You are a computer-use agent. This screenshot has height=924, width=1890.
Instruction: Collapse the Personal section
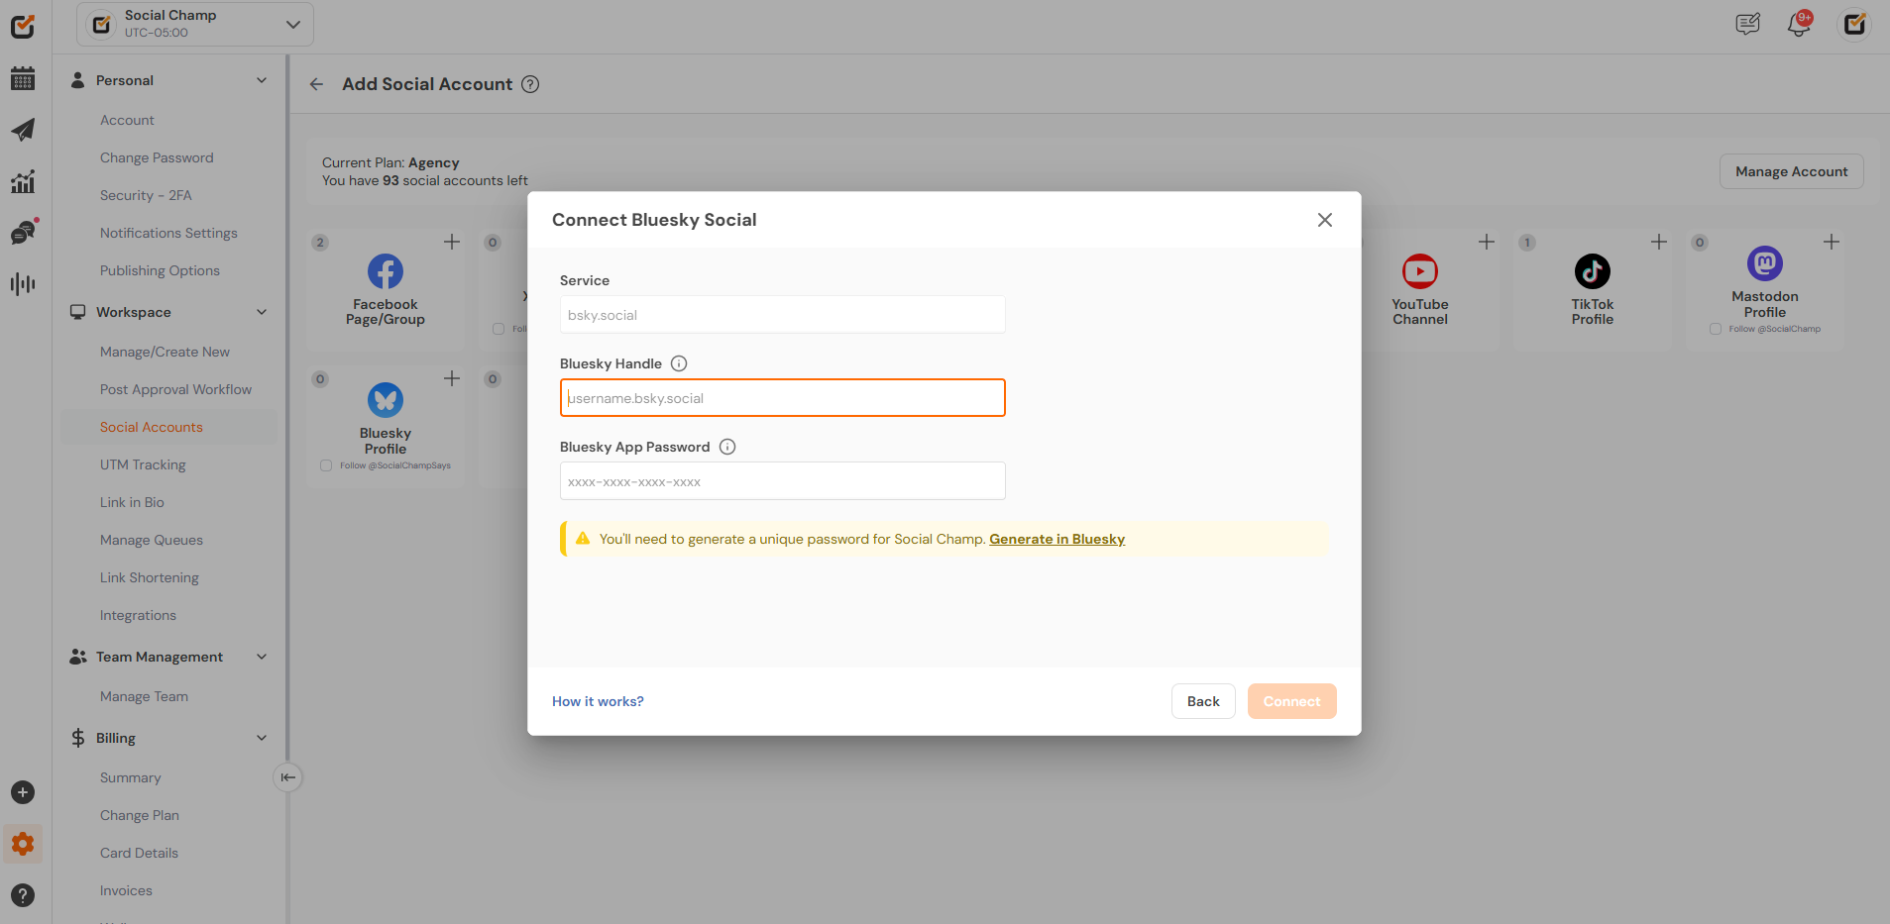pyautogui.click(x=262, y=80)
